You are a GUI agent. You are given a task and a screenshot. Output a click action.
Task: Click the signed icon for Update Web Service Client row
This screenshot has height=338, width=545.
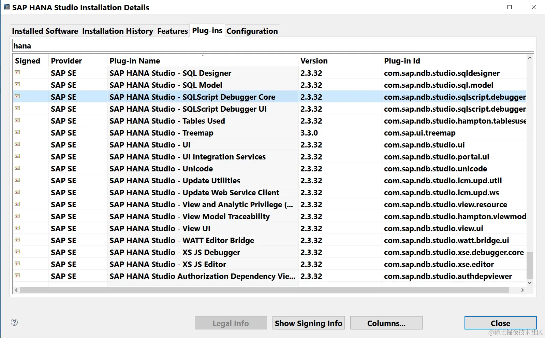(x=17, y=192)
